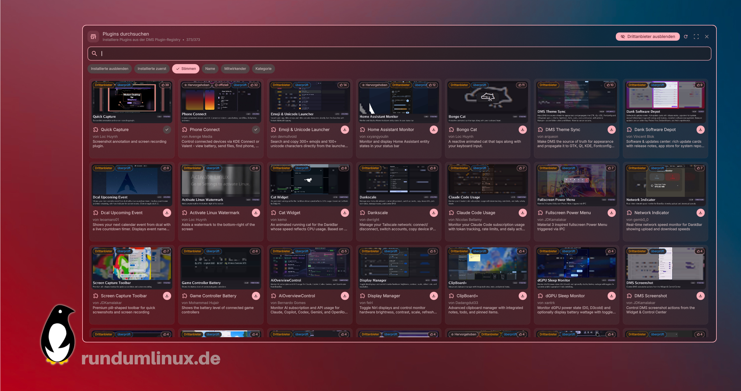Deselect the Stimmen sort chip
Image resolution: width=741 pixels, height=391 pixels.
pyautogui.click(x=186, y=69)
